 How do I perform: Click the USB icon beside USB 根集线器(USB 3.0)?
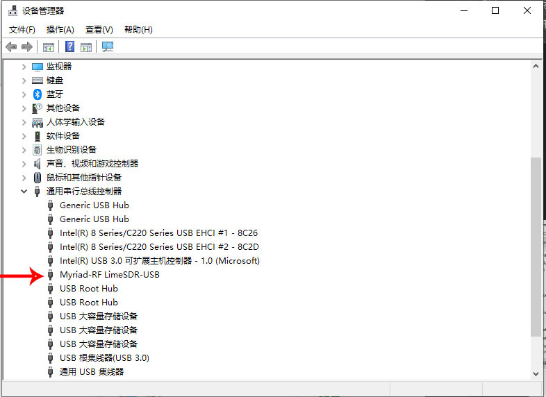point(51,358)
